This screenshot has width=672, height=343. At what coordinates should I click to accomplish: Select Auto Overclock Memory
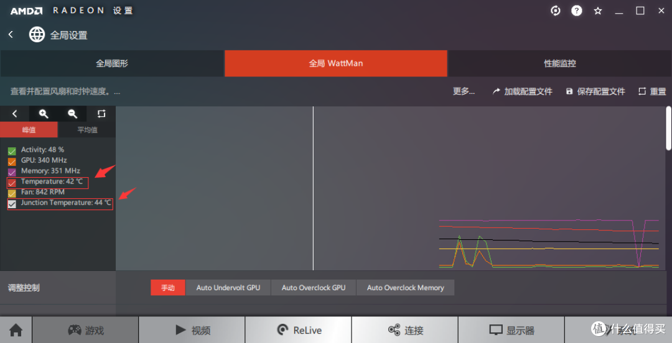[x=406, y=288]
